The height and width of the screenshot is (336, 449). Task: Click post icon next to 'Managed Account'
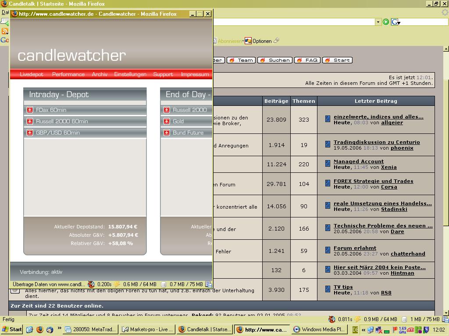pyautogui.click(x=328, y=164)
